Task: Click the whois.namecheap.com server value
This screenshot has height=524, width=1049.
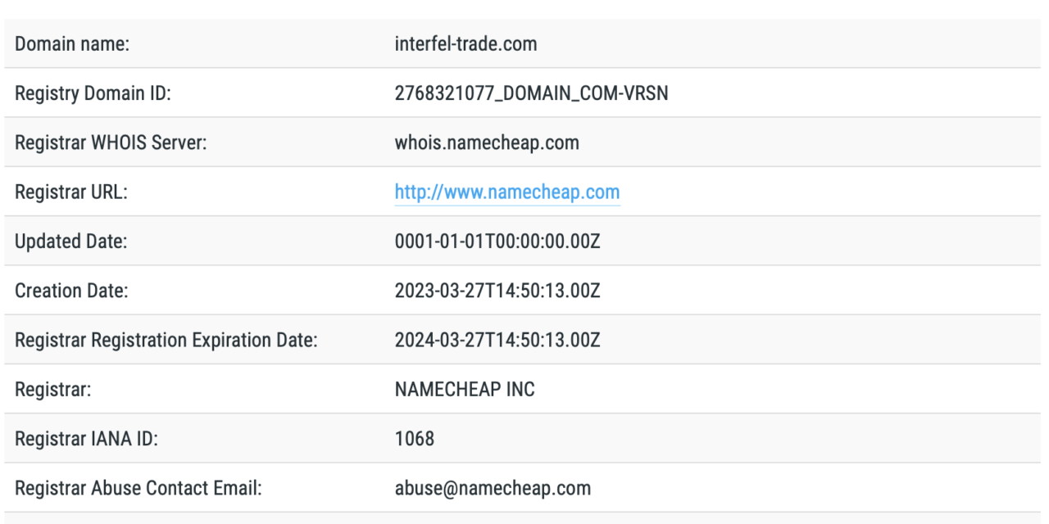Action: point(487,142)
